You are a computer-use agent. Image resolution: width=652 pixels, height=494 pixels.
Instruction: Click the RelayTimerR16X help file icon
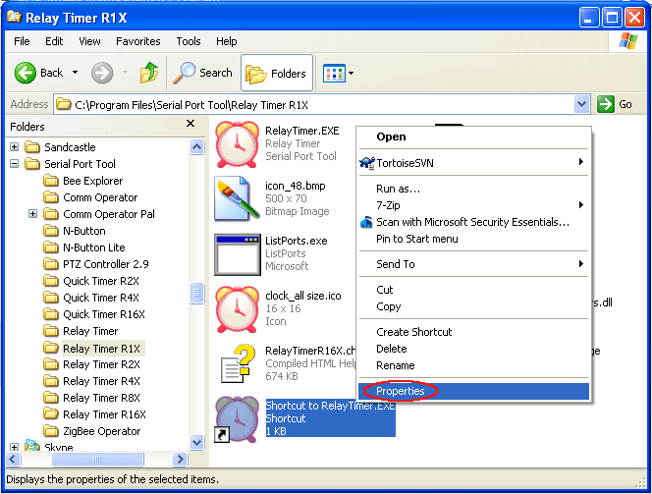click(x=238, y=363)
